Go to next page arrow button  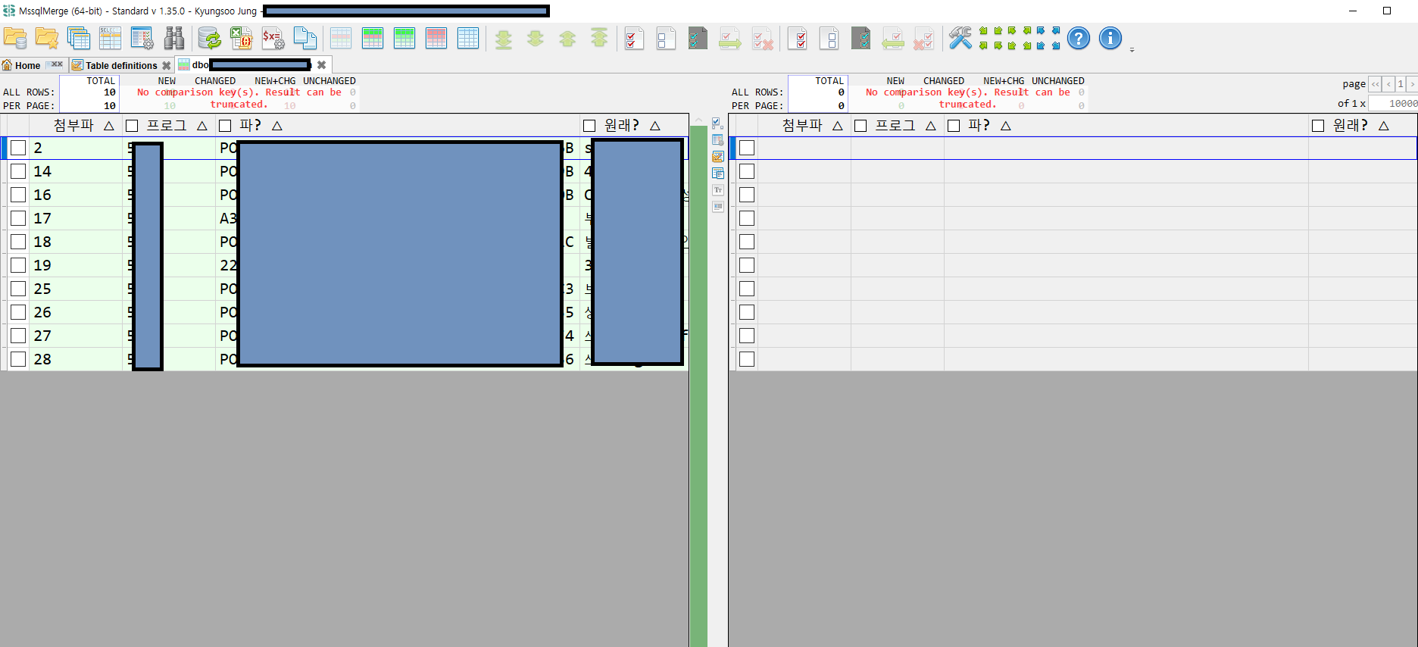pos(1412,84)
